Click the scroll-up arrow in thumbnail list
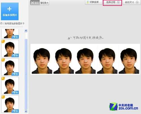 [x=26, y=31]
